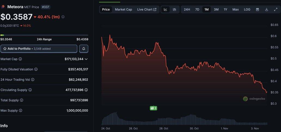The height and width of the screenshot is (132, 281).
Task: Select the 7D time range tab
Action: click(197, 9)
